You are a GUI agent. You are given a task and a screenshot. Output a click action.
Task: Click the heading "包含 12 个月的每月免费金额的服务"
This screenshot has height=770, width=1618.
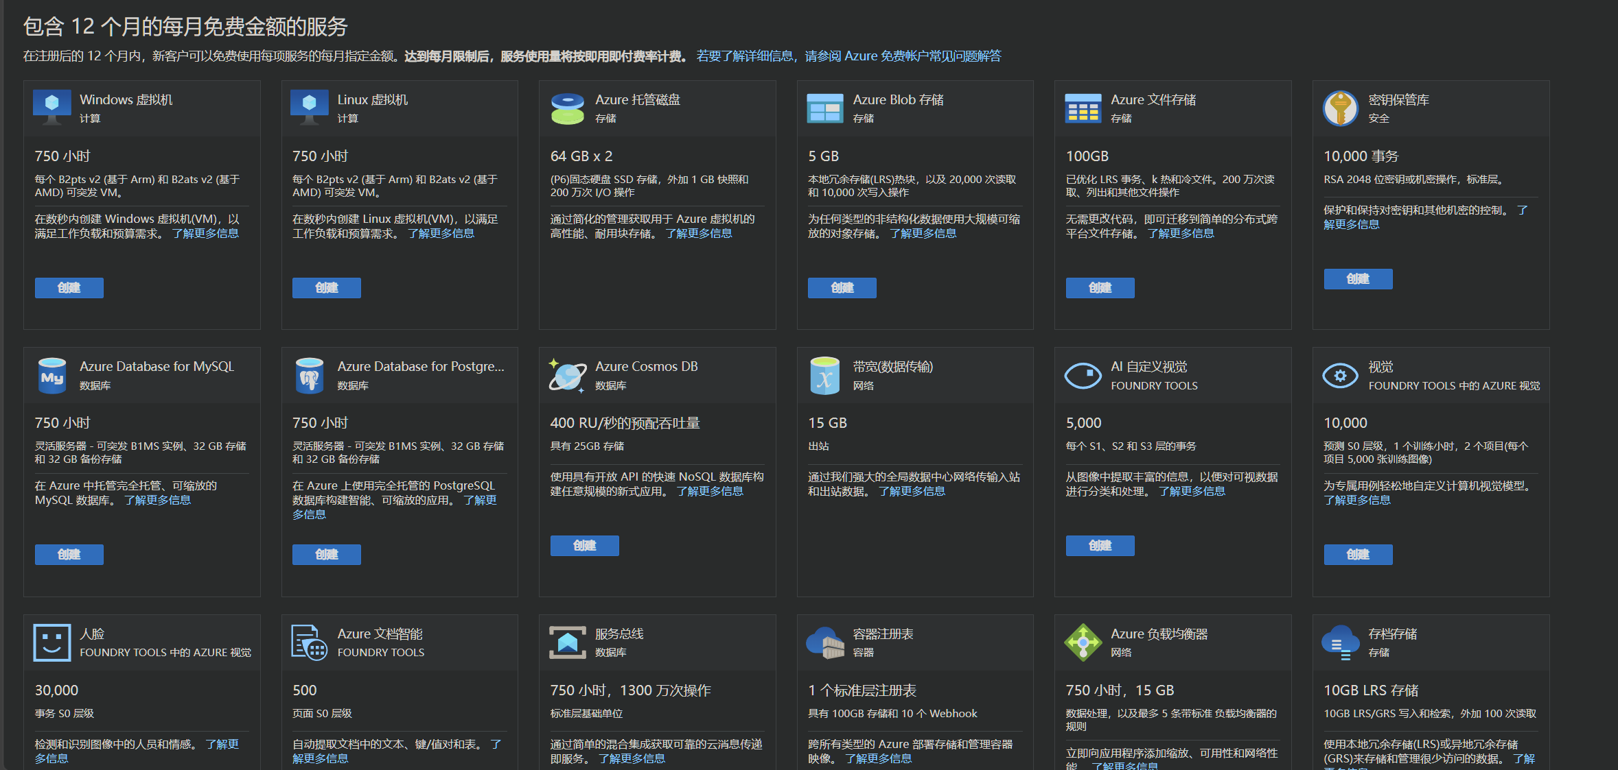(185, 27)
